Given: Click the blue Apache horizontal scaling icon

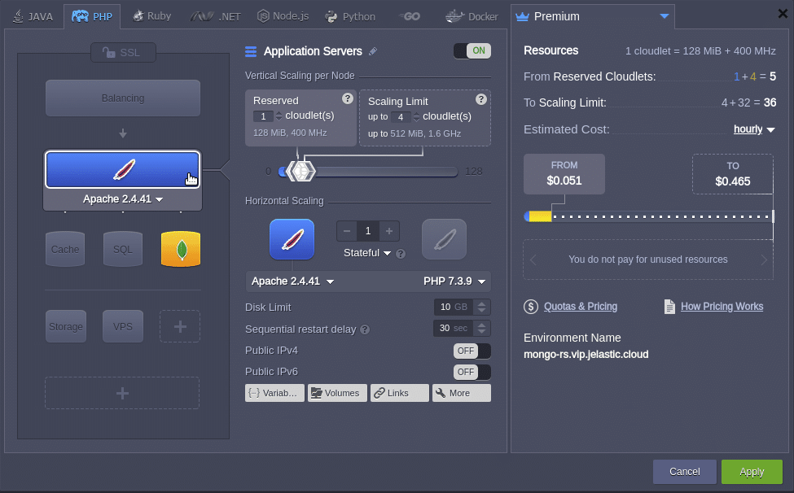Looking at the screenshot, I should coord(292,239).
